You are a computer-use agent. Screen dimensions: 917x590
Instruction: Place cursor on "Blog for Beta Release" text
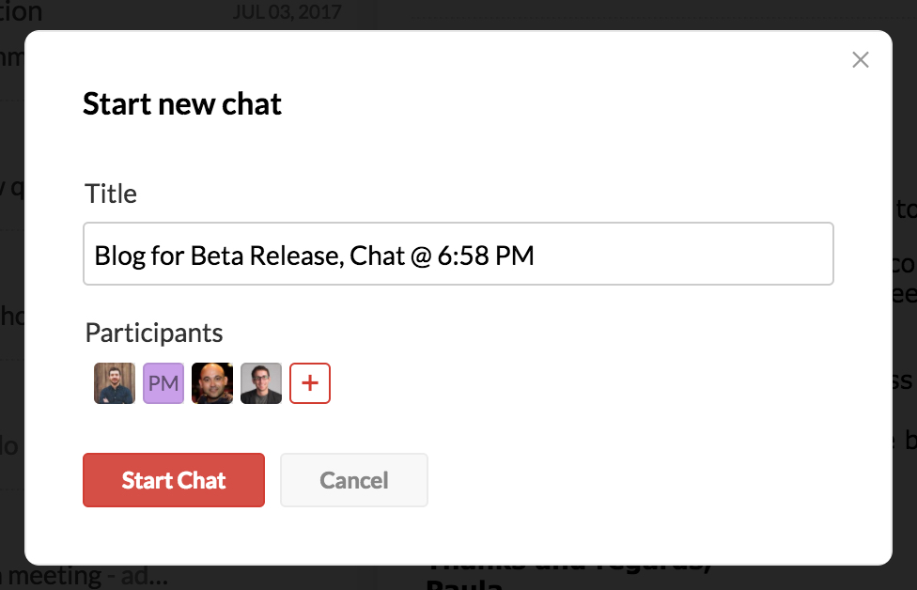pyautogui.click(x=219, y=256)
